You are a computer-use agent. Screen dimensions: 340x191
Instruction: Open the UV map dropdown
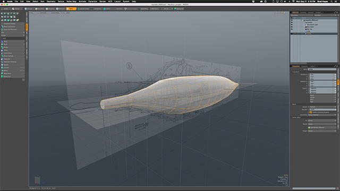point(322,120)
